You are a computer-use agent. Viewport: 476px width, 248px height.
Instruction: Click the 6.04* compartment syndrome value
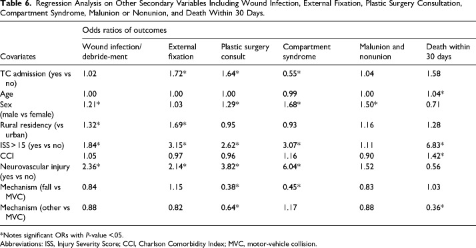[x=292, y=167]
